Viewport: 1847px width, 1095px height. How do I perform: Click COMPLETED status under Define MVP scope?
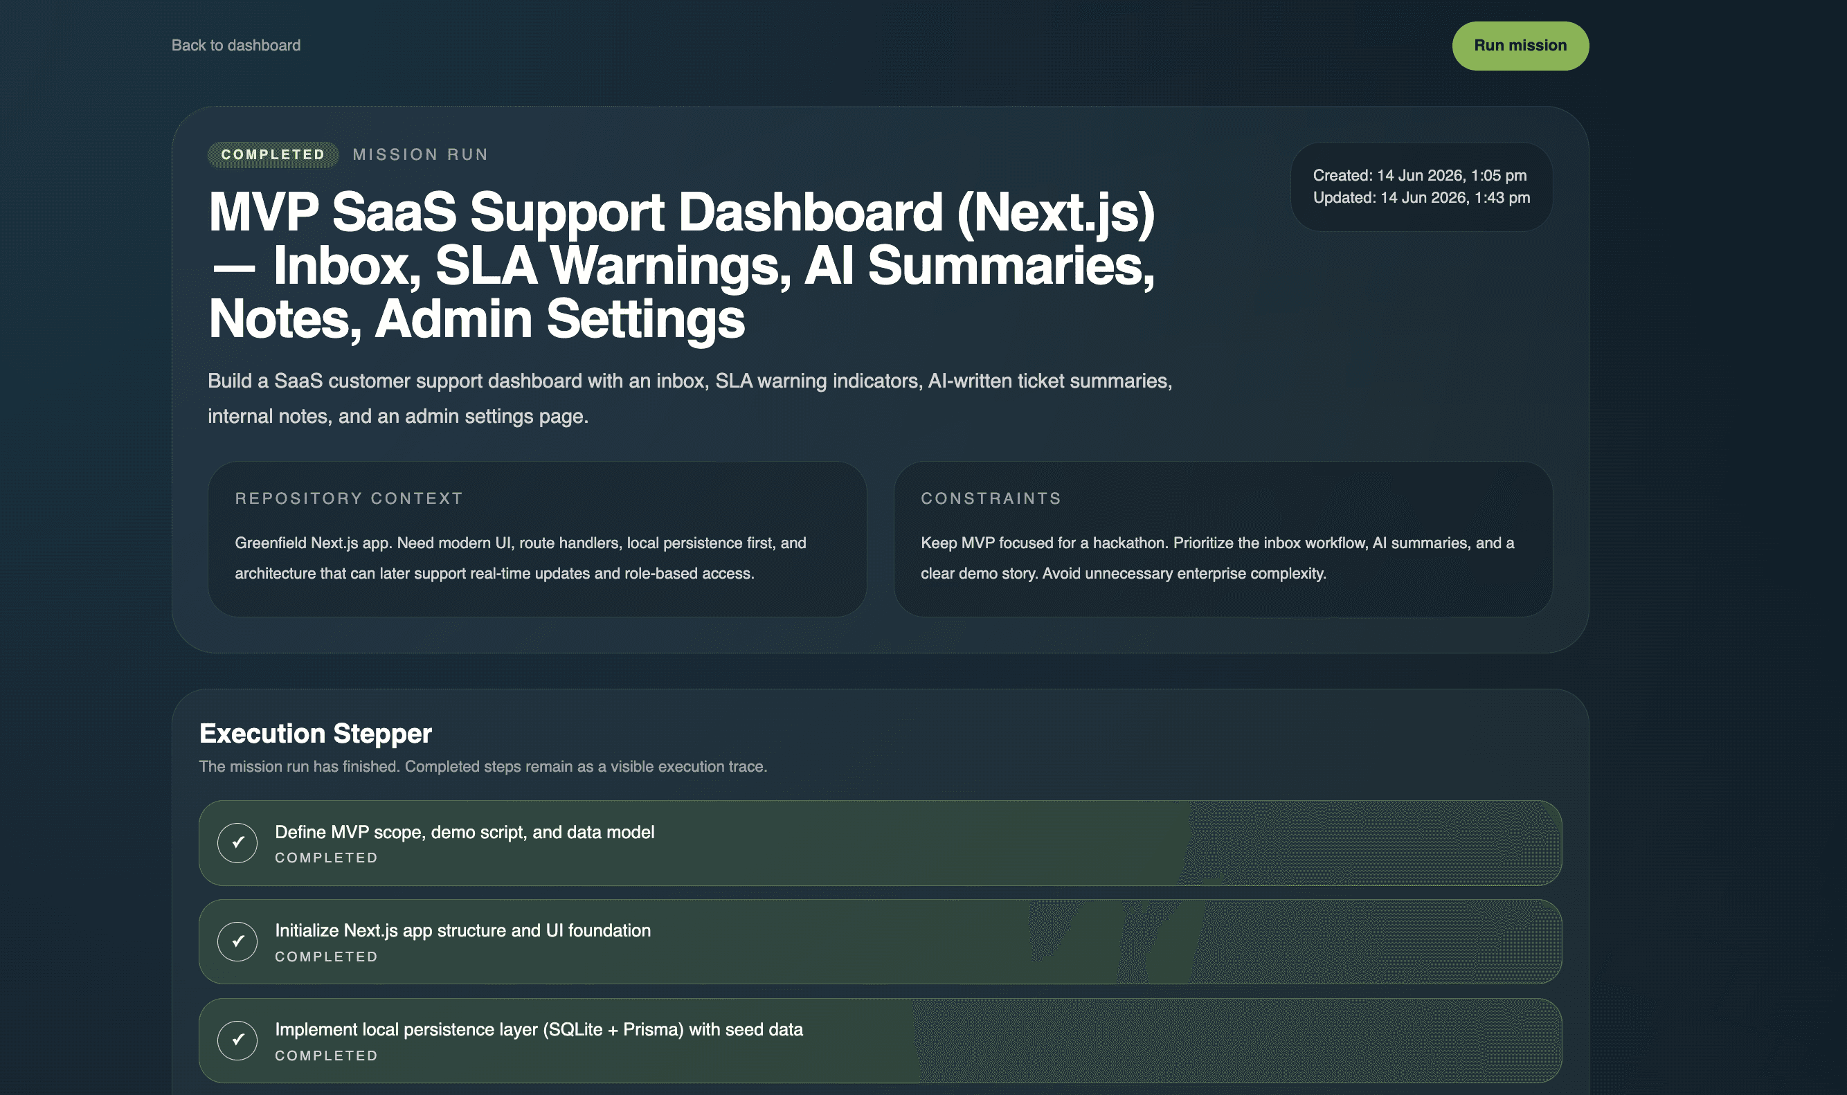[326, 858]
